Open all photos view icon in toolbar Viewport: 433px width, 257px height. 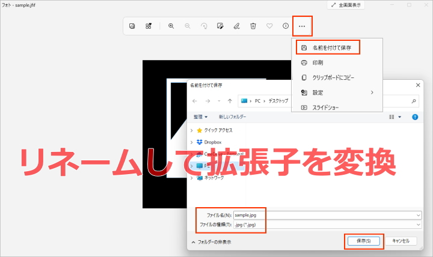[x=132, y=26]
